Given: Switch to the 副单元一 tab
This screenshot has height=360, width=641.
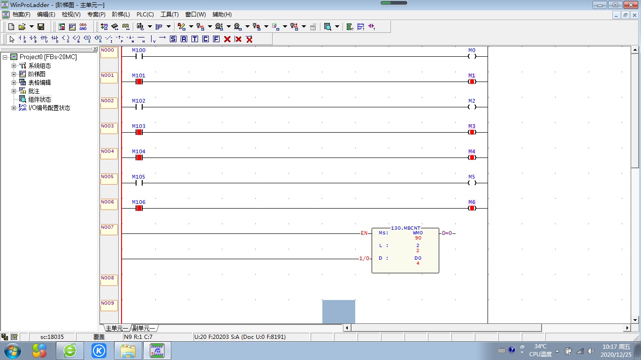Looking at the screenshot, I should point(144,328).
